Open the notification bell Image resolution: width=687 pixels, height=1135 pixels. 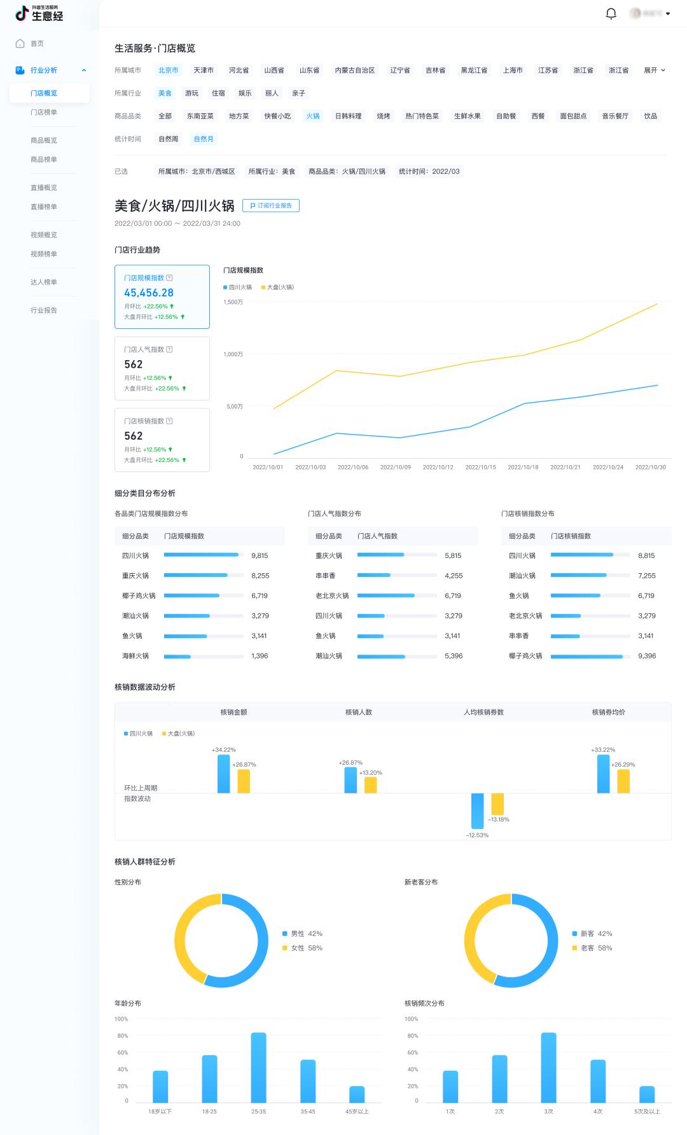click(x=611, y=13)
